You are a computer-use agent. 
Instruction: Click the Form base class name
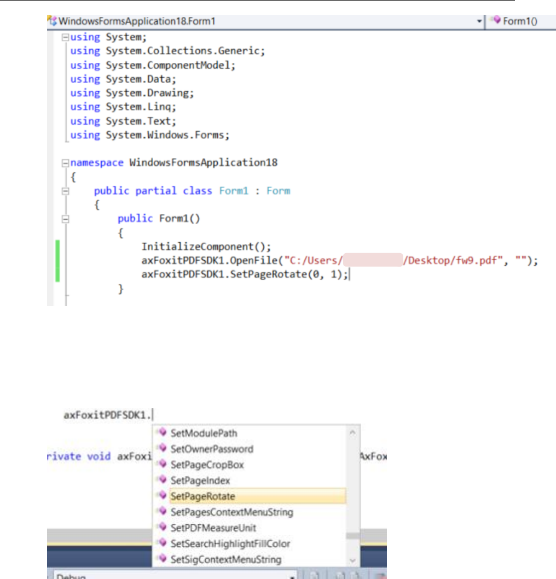click(279, 191)
